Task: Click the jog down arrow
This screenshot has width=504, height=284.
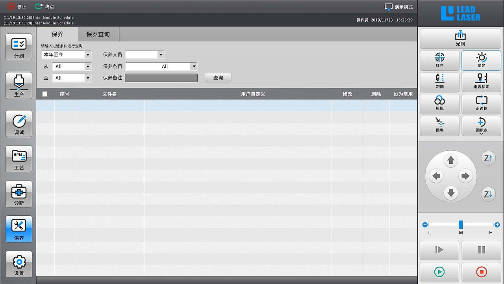Action: pyautogui.click(x=451, y=193)
